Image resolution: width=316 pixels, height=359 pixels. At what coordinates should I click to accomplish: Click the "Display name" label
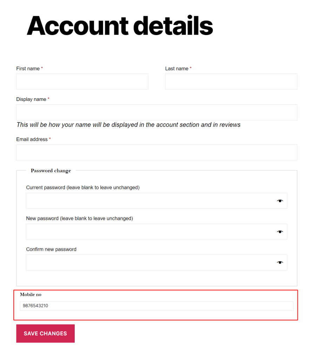(31, 100)
